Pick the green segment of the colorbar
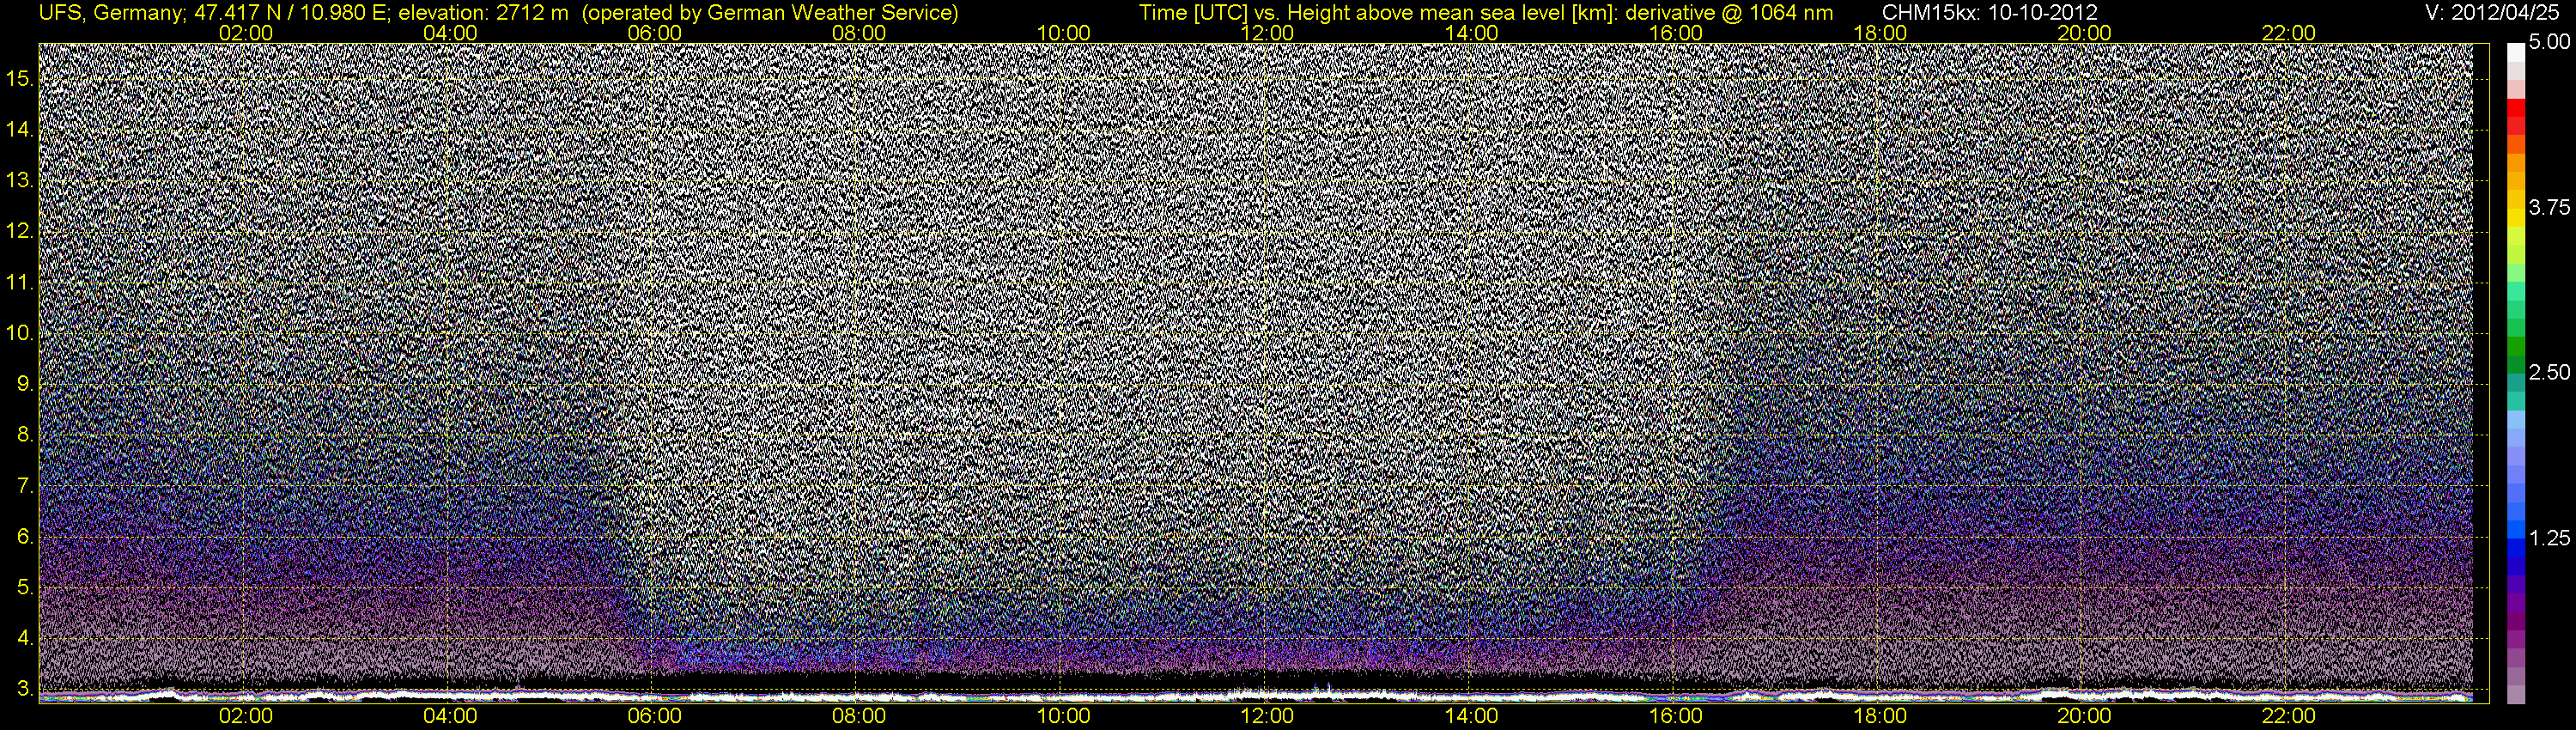This screenshot has height=730, width=2576. [2516, 345]
